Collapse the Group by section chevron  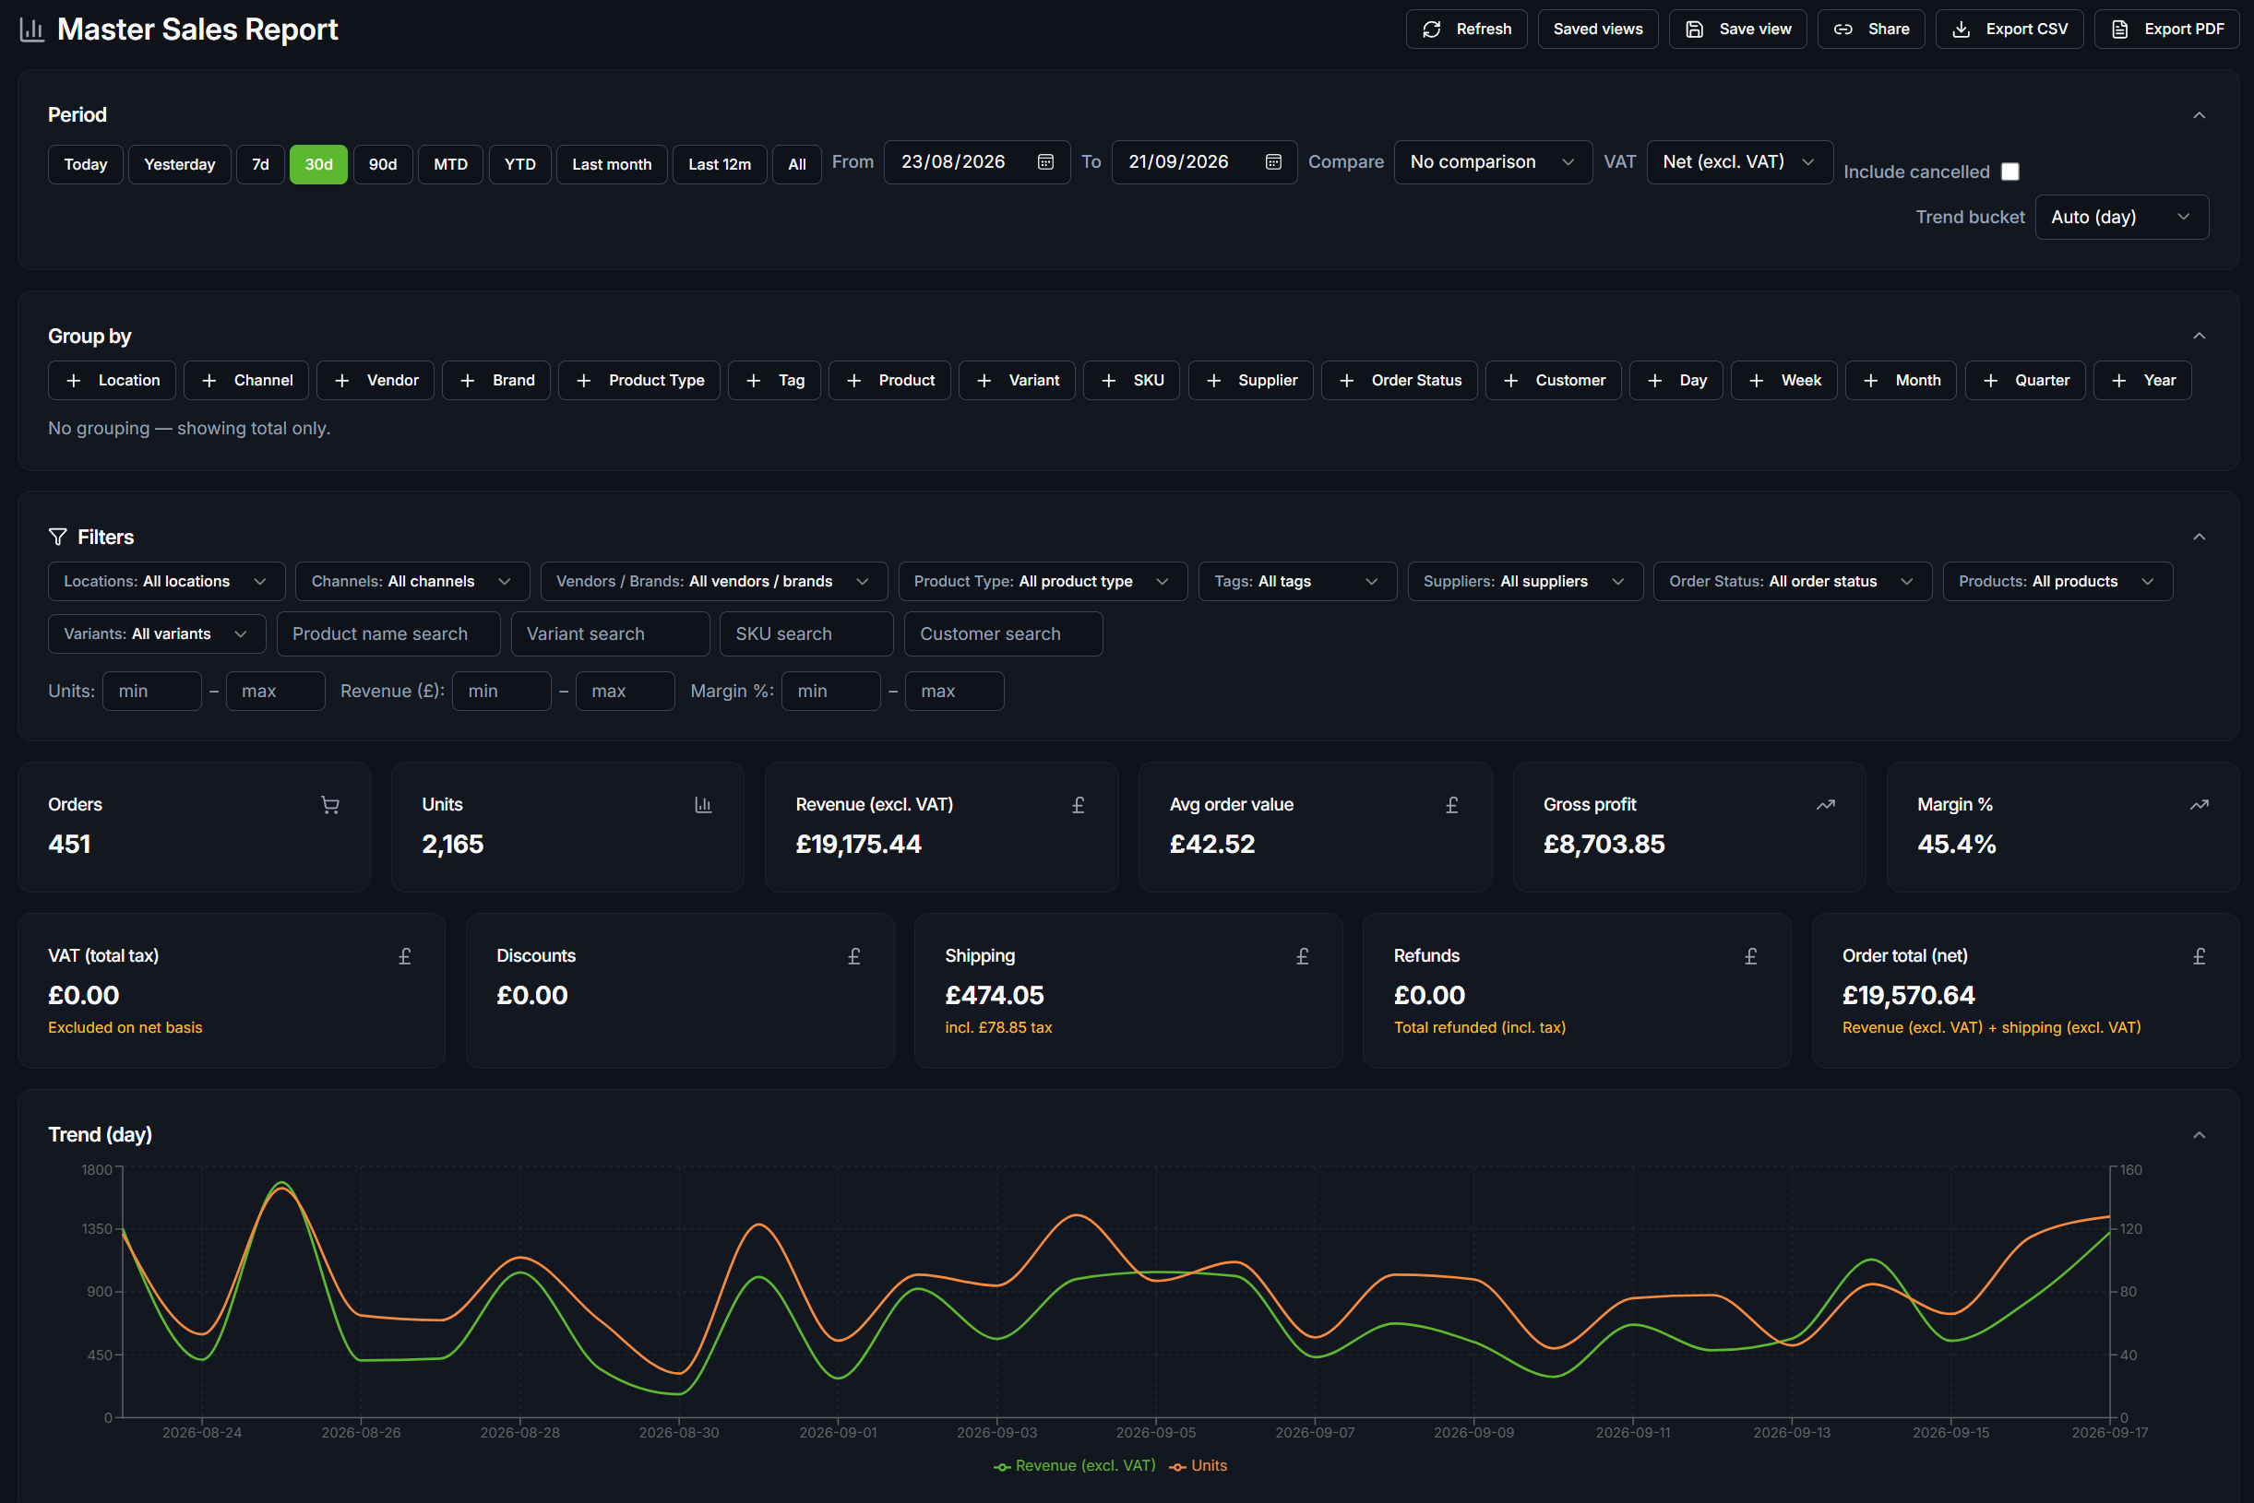[2200, 337]
